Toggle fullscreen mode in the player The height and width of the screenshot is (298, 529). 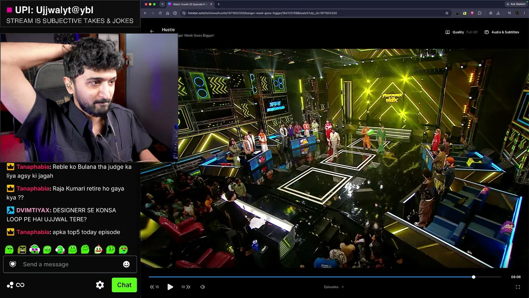coord(518,287)
